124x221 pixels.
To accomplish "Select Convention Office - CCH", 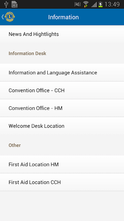I will tap(62, 90).
